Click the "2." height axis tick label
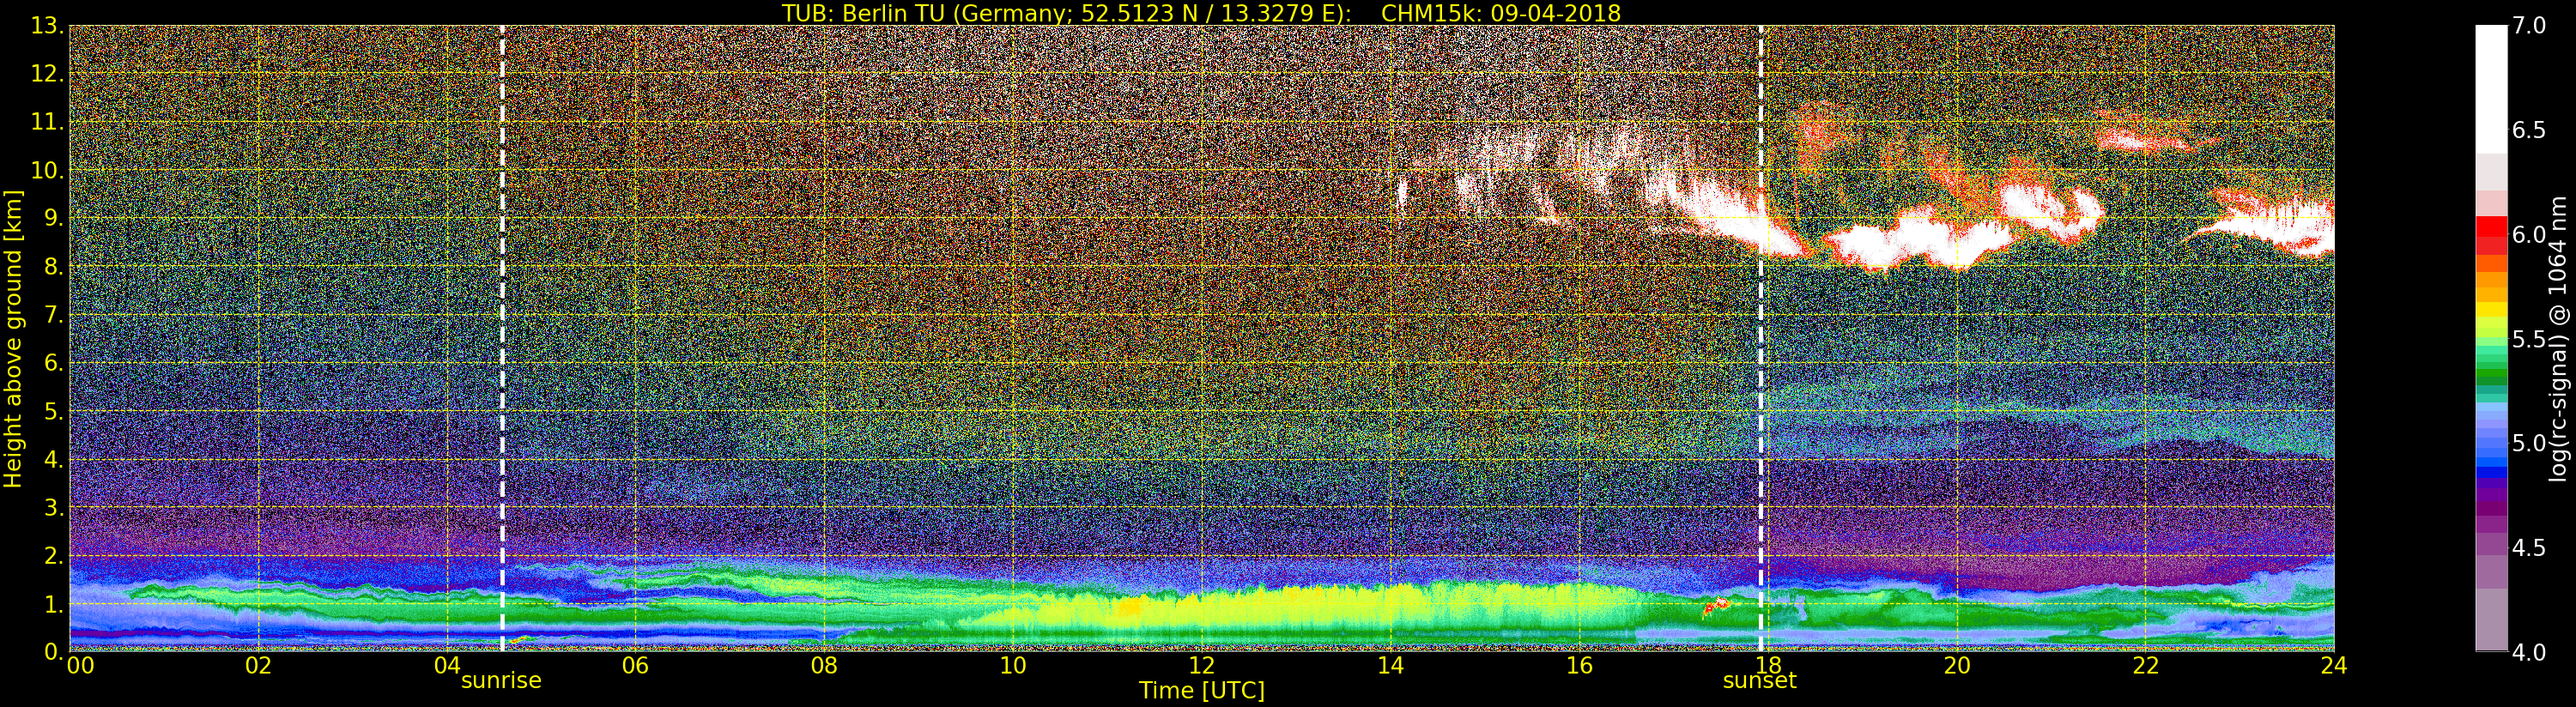The height and width of the screenshot is (707, 2576). pyautogui.click(x=54, y=555)
